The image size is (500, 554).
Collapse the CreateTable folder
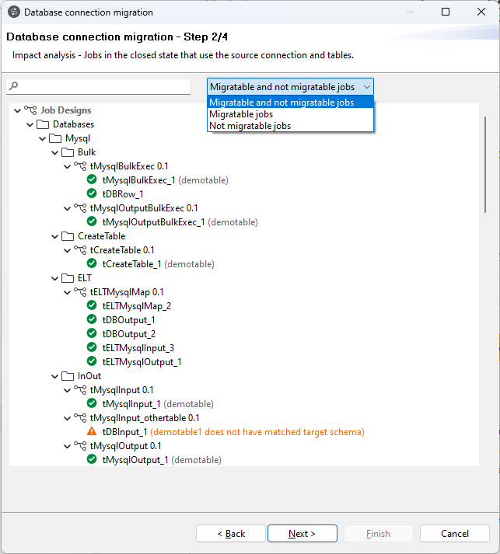click(54, 237)
